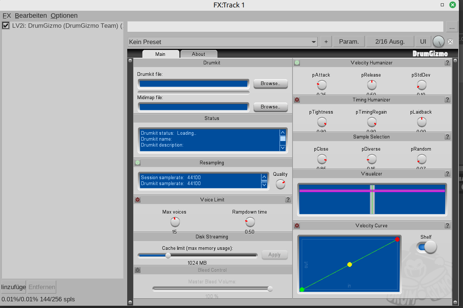Click the pDiverse knob
Viewport: 463px width, 308px height.
[x=372, y=159]
